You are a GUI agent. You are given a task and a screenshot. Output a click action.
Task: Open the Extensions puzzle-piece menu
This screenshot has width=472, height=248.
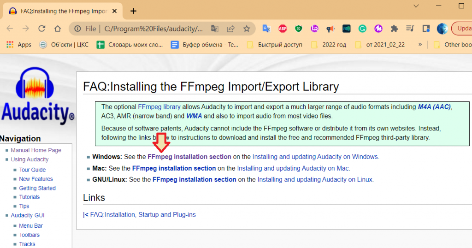(x=394, y=29)
